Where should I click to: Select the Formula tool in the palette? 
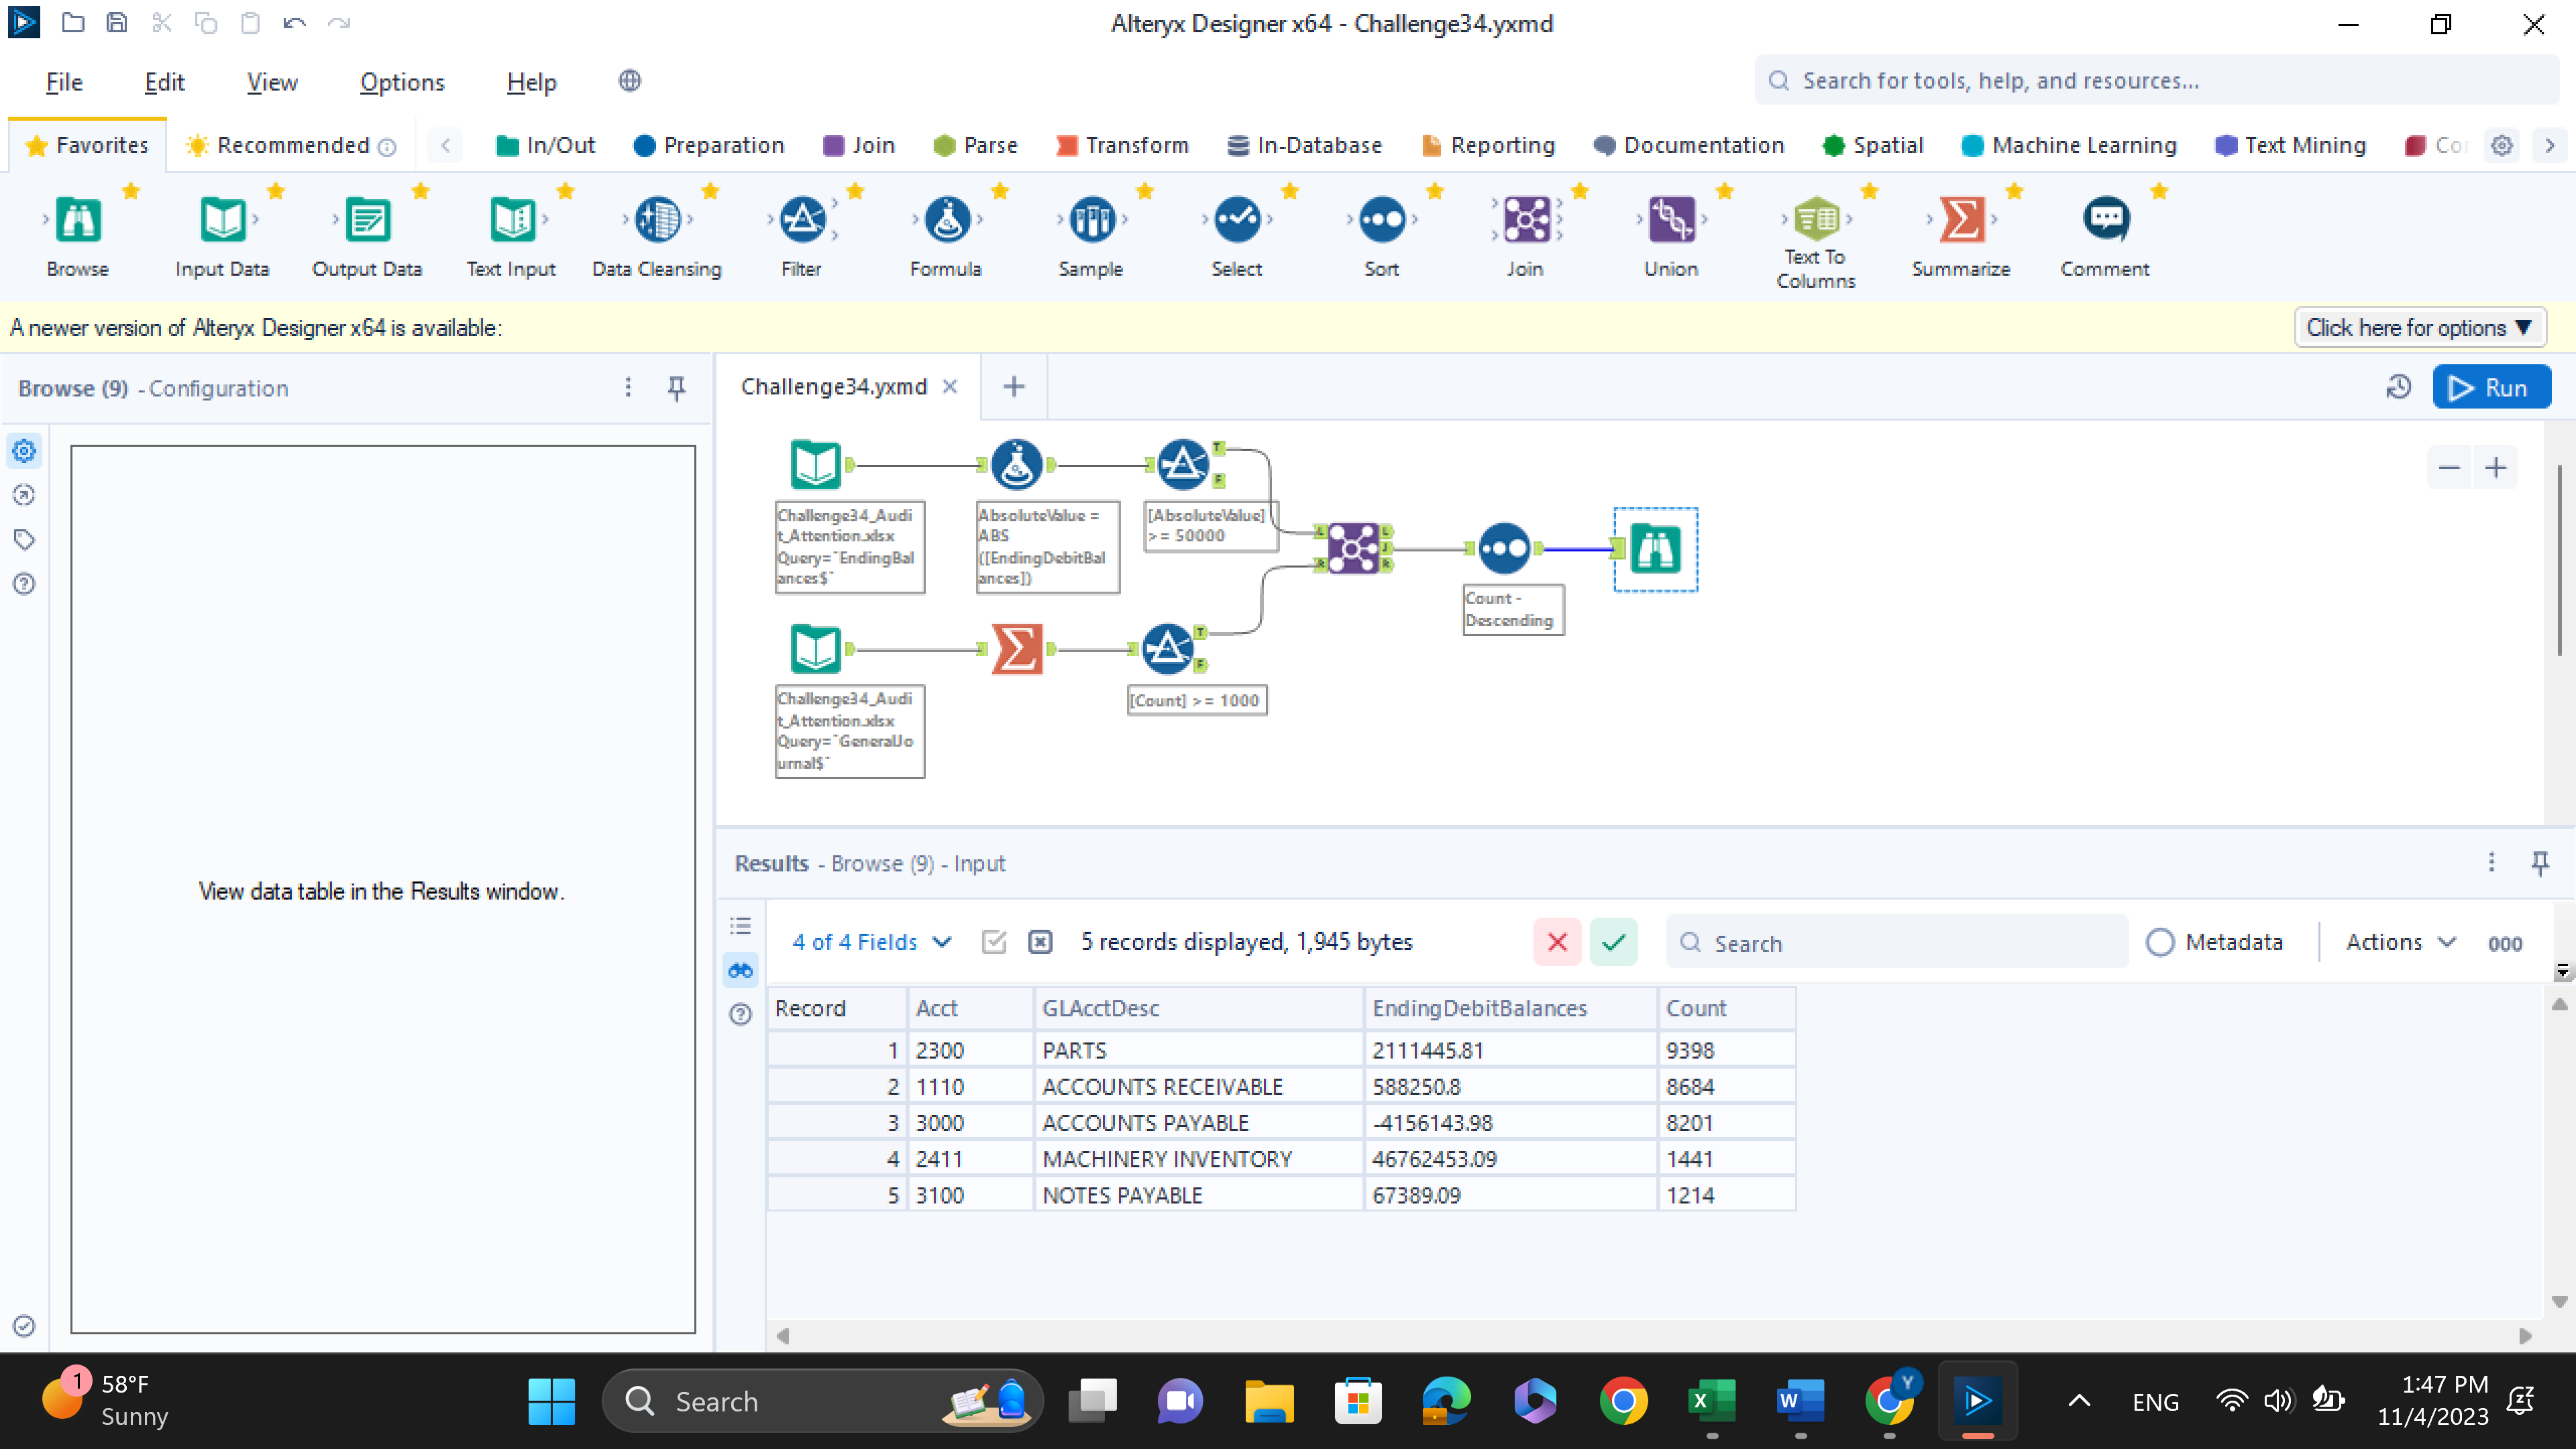(x=946, y=220)
